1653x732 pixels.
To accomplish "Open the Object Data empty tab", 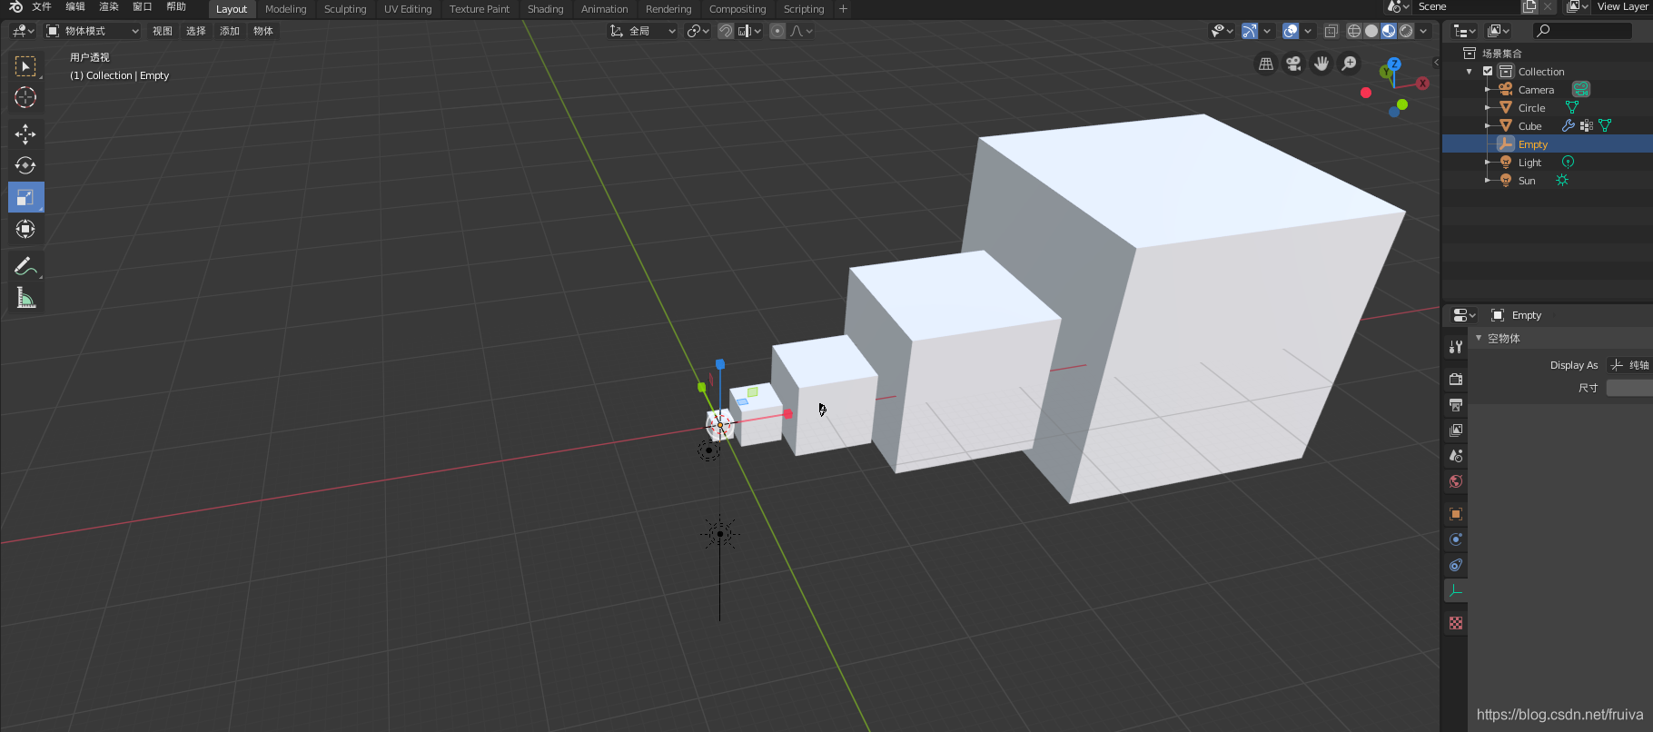I will coord(1456,590).
